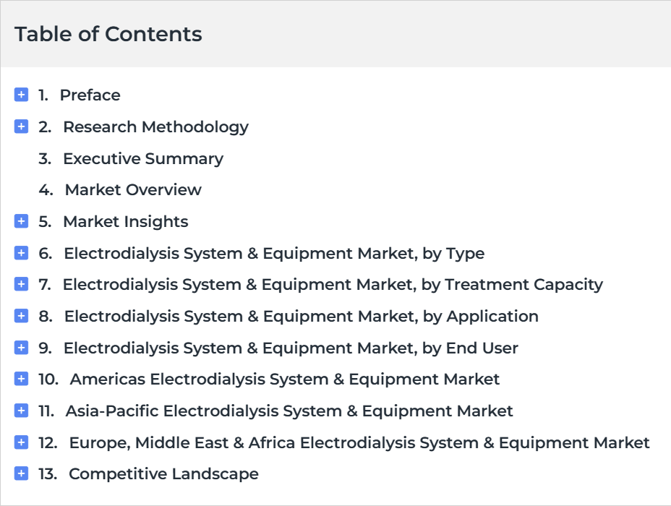Expand Competitive Landscape plus icon
This screenshot has height=506, width=671.
21,473
